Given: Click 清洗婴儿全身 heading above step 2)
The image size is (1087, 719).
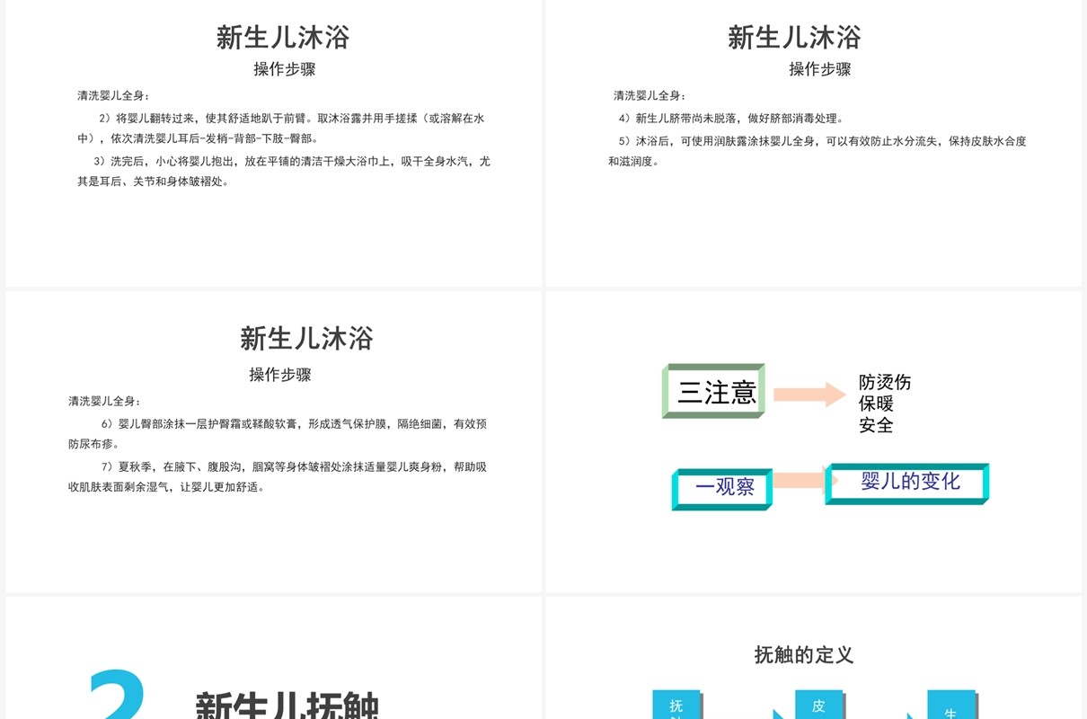Looking at the screenshot, I should coord(114,95).
